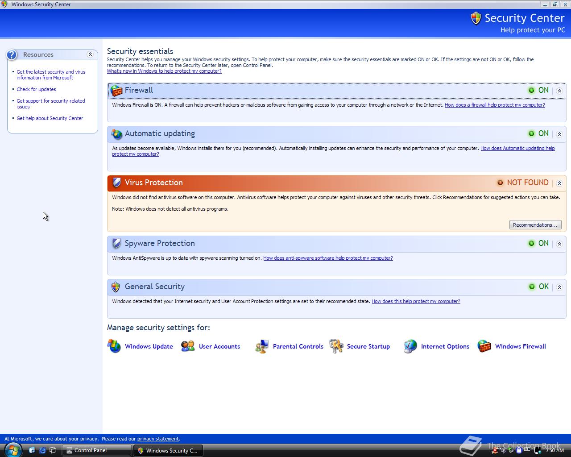The width and height of the screenshot is (571, 457).
Task: Click the Firewall section heading
Action: coord(139,90)
